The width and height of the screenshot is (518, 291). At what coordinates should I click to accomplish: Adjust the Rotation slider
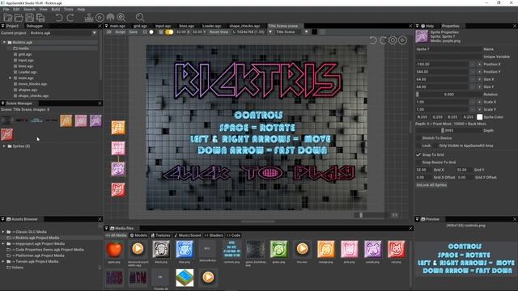pos(448,95)
